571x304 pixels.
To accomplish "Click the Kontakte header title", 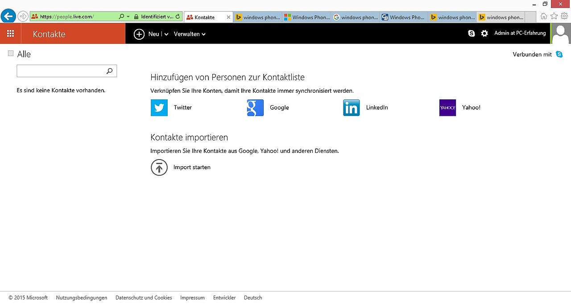I will point(49,34).
